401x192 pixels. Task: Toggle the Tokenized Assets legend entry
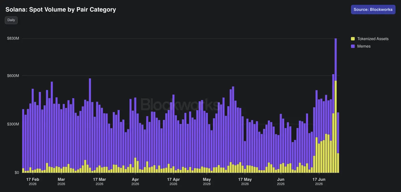click(x=370, y=39)
